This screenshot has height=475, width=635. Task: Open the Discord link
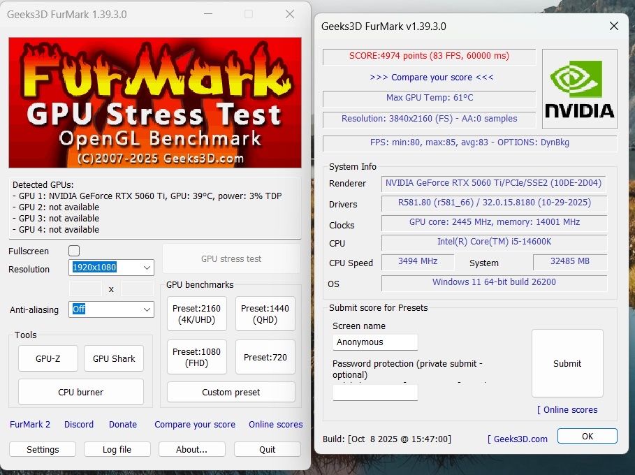click(x=79, y=425)
